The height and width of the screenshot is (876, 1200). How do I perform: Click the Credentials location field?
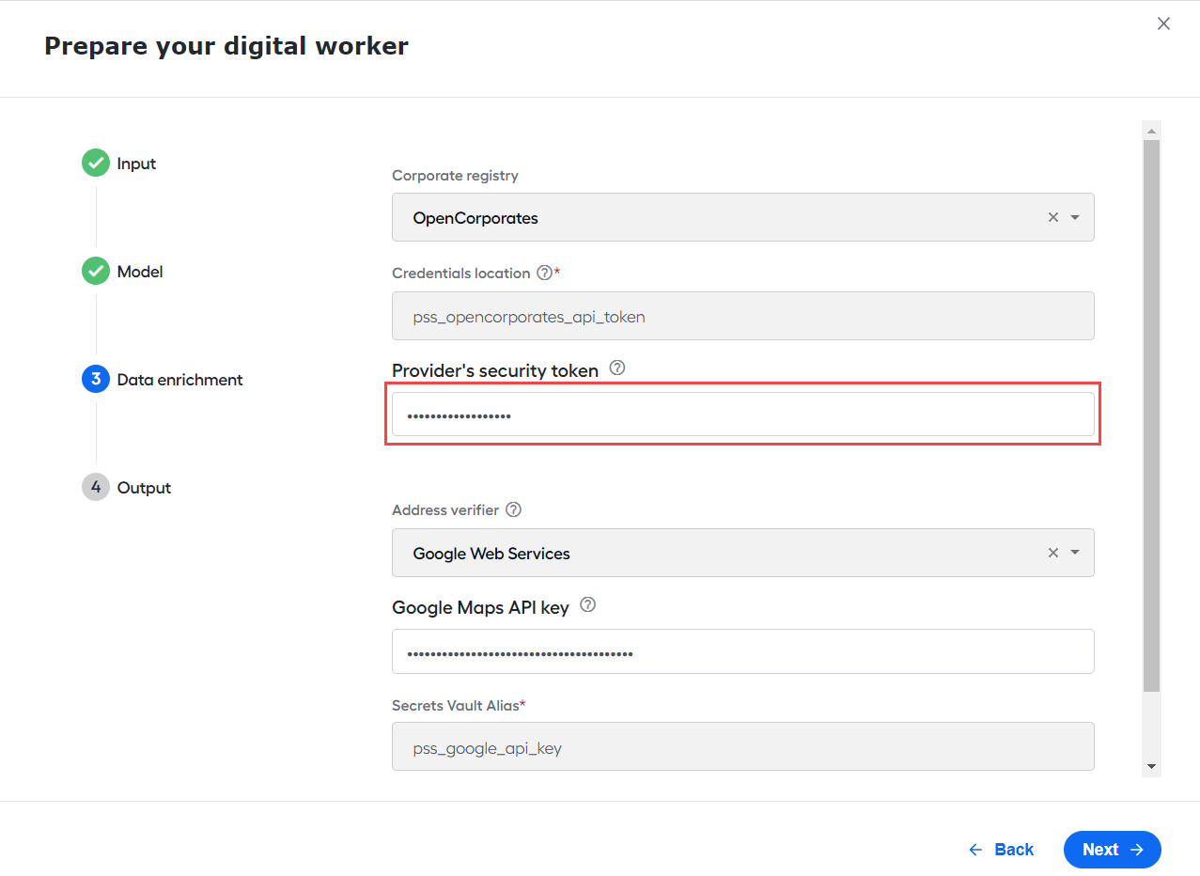tap(743, 316)
